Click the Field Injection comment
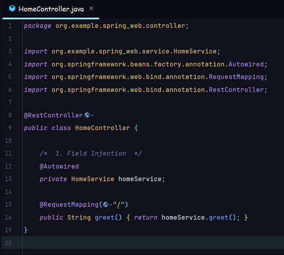This screenshot has height=255, width=284. 91,154
